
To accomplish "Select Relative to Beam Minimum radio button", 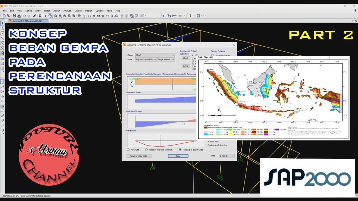I will [146, 150].
